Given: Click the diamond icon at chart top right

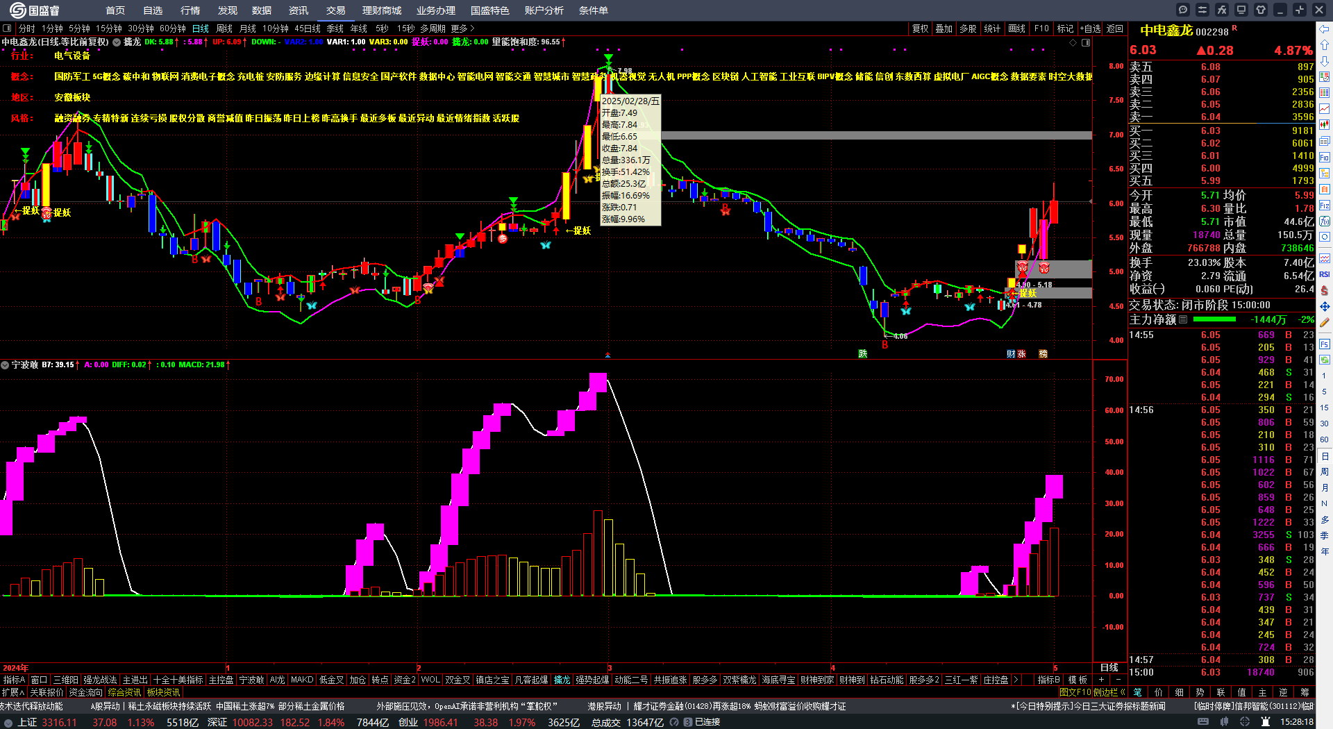Looking at the screenshot, I should (x=1073, y=42).
